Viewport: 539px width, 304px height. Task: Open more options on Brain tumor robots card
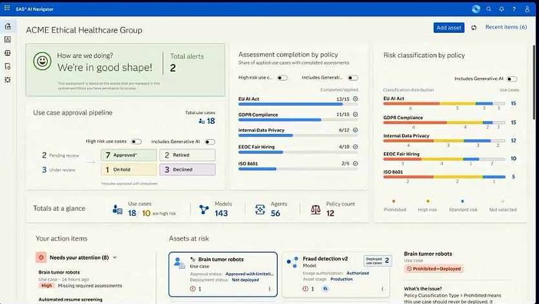tap(269, 289)
